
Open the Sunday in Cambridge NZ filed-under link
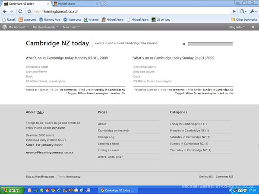pyautogui.click(x=218, y=90)
